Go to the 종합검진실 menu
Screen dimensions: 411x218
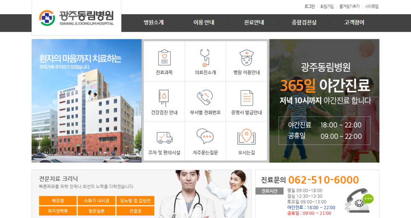click(304, 23)
